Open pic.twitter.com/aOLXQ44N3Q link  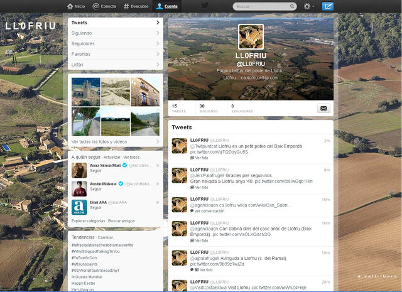coord(241,234)
